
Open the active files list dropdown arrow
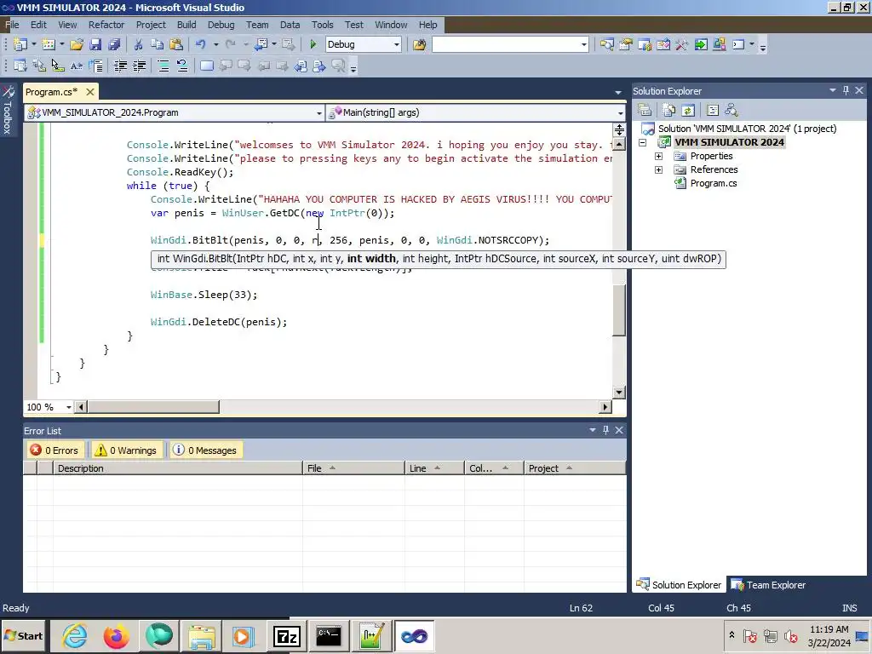(x=618, y=92)
